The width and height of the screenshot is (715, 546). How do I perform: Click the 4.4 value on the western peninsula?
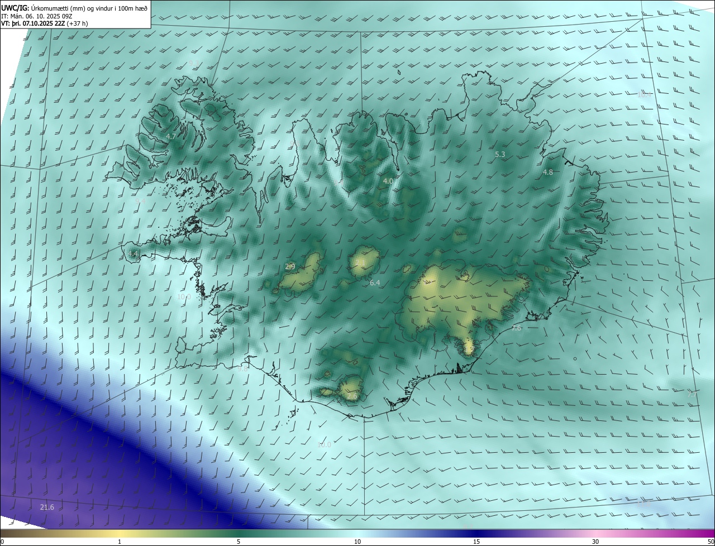pyautogui.click(x=133, y=254)
